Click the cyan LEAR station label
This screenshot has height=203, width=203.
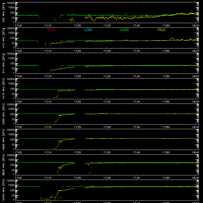(88, 30)
